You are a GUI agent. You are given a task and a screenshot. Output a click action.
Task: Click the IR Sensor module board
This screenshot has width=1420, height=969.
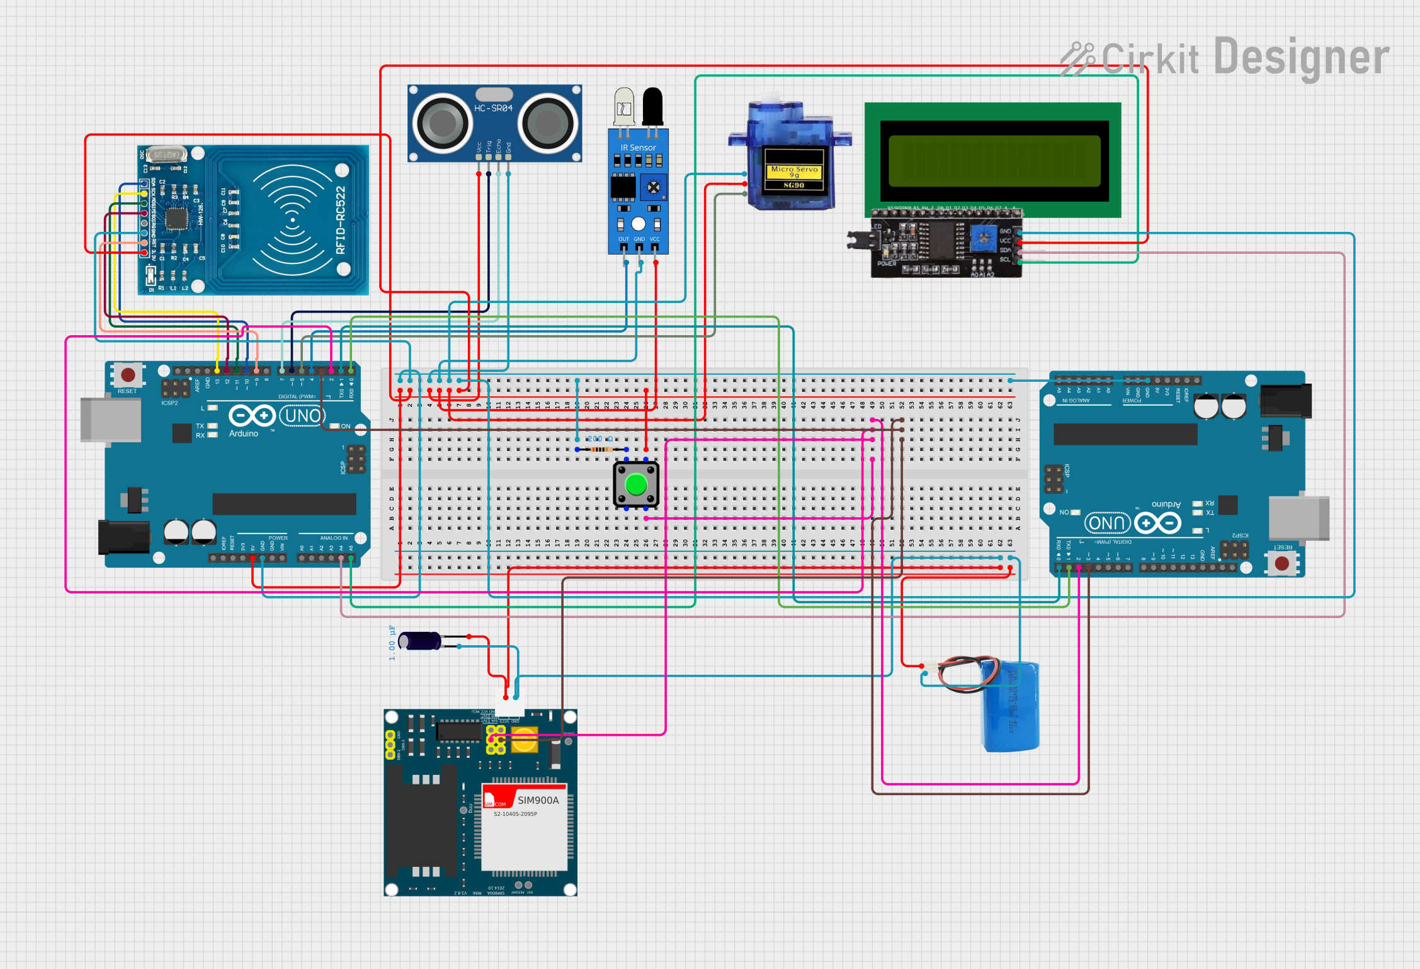point(638,191)
